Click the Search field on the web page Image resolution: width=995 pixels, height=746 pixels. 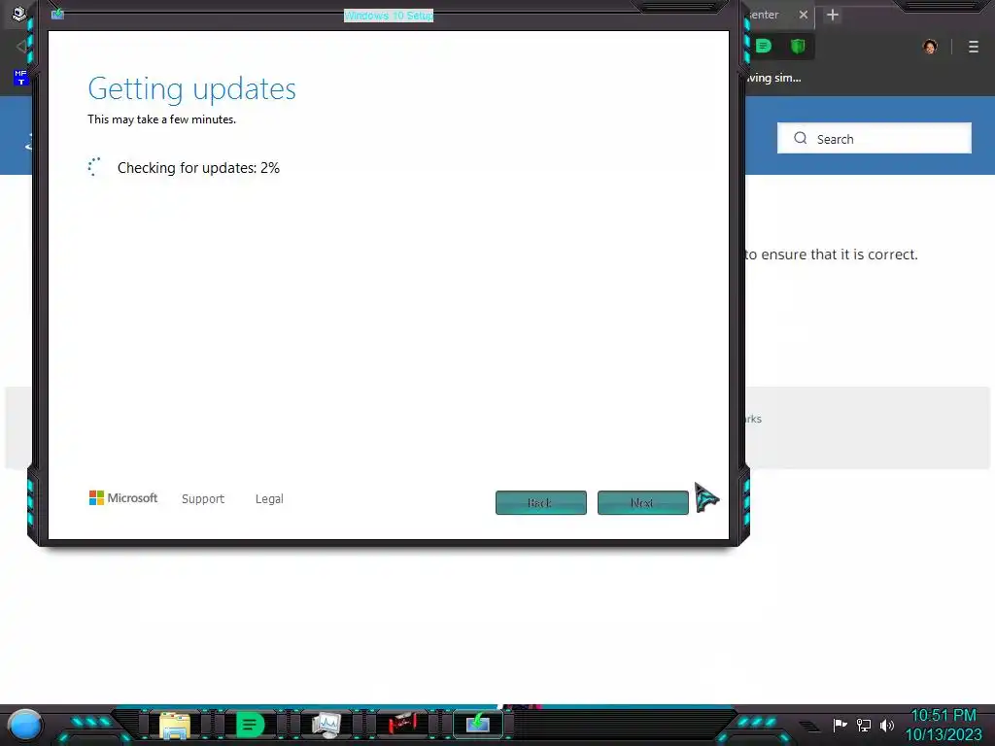click(875, 138)
